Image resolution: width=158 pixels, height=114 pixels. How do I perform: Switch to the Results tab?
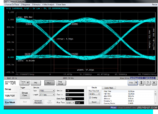click(94, 88)
